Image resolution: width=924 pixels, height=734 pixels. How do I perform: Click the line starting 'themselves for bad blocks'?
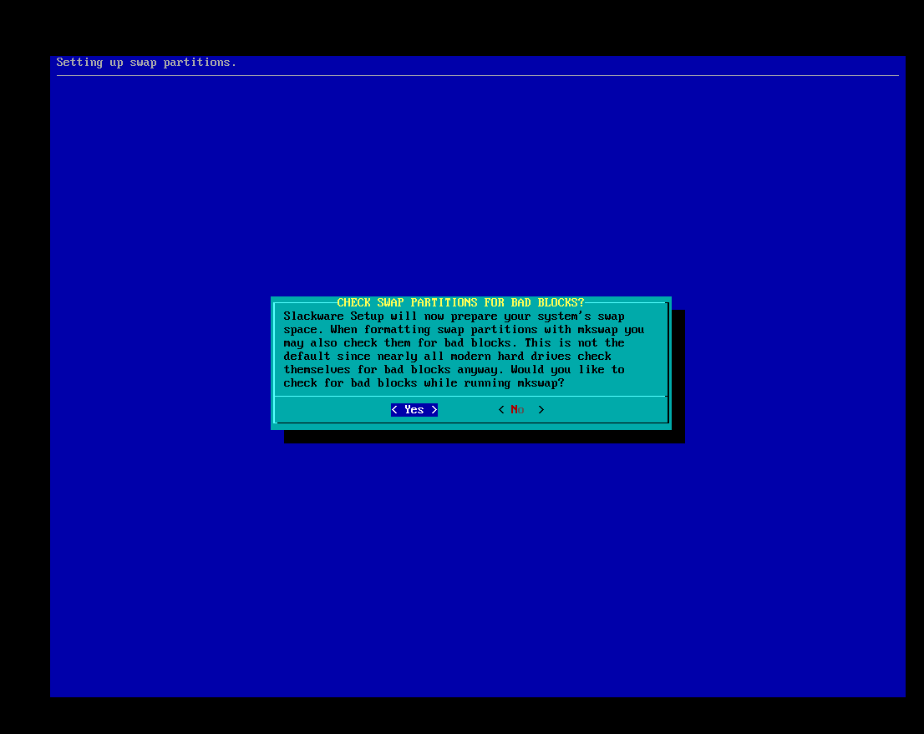tap(454, 370)
